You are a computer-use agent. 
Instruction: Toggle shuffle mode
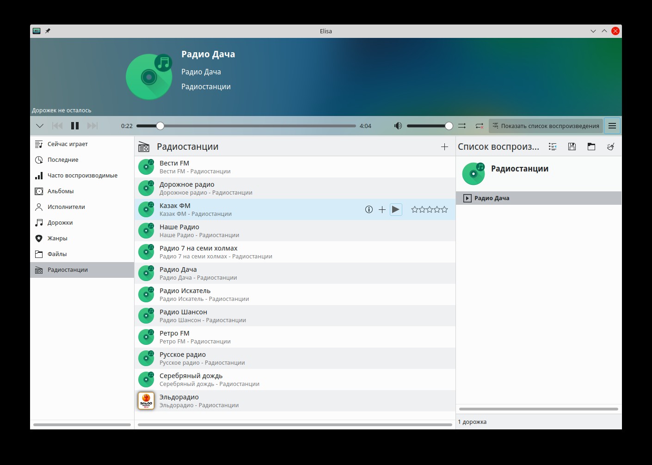[462, 126]
